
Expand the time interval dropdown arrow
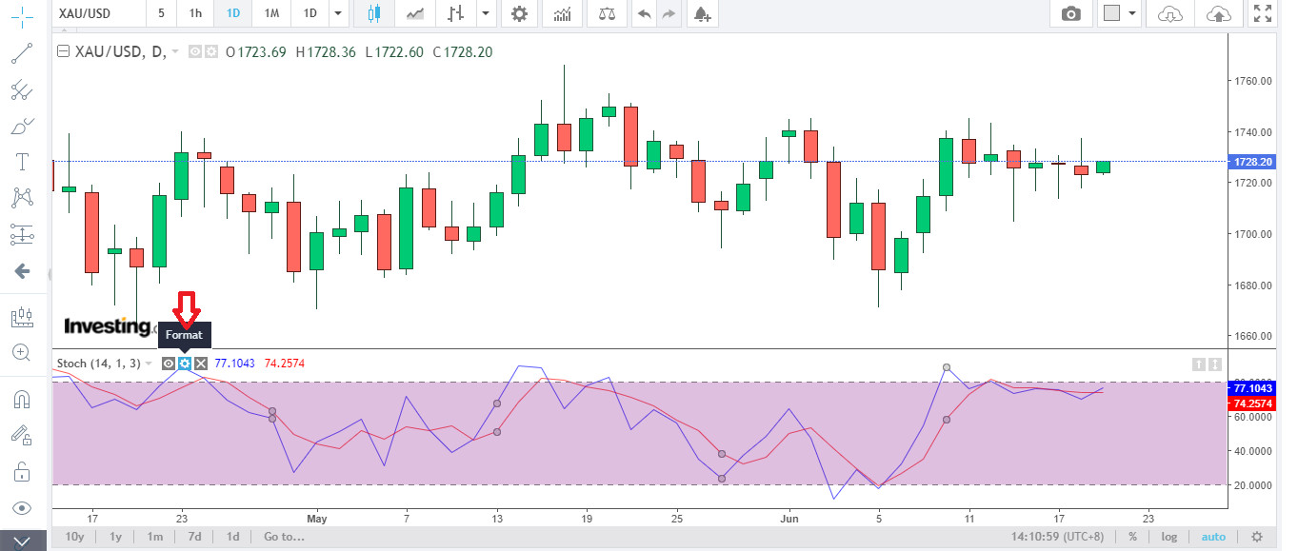pyautogui.click(x=337, y=13)
